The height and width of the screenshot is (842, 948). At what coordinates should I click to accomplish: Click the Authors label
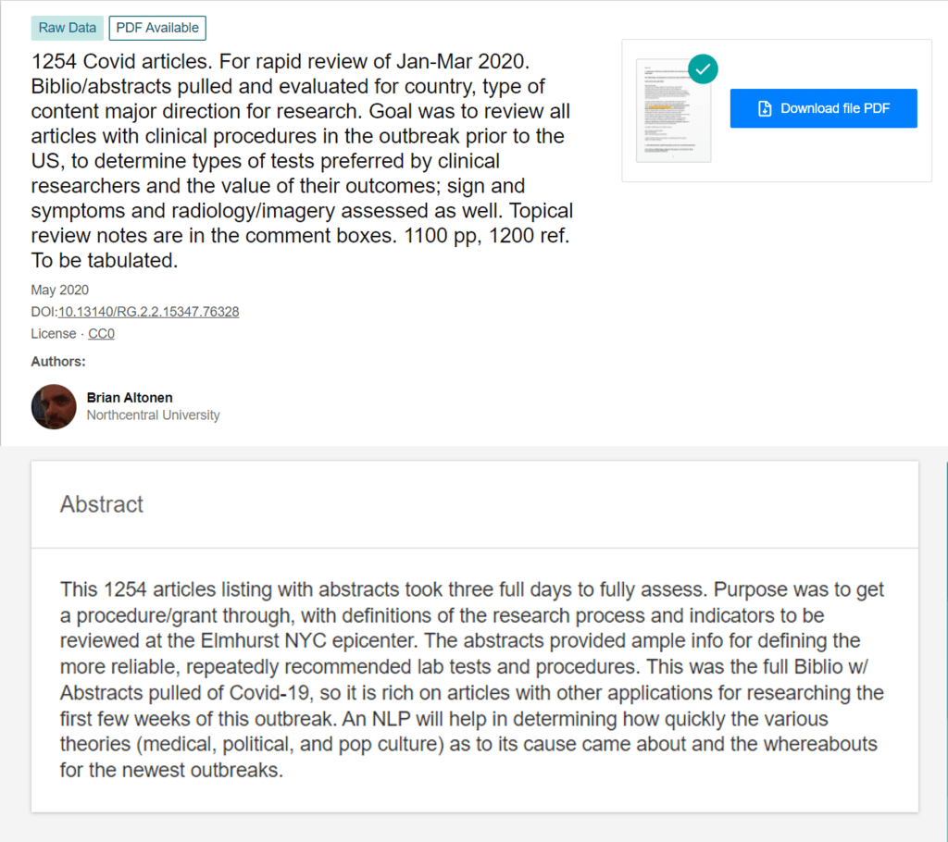[x=58, y=361]
